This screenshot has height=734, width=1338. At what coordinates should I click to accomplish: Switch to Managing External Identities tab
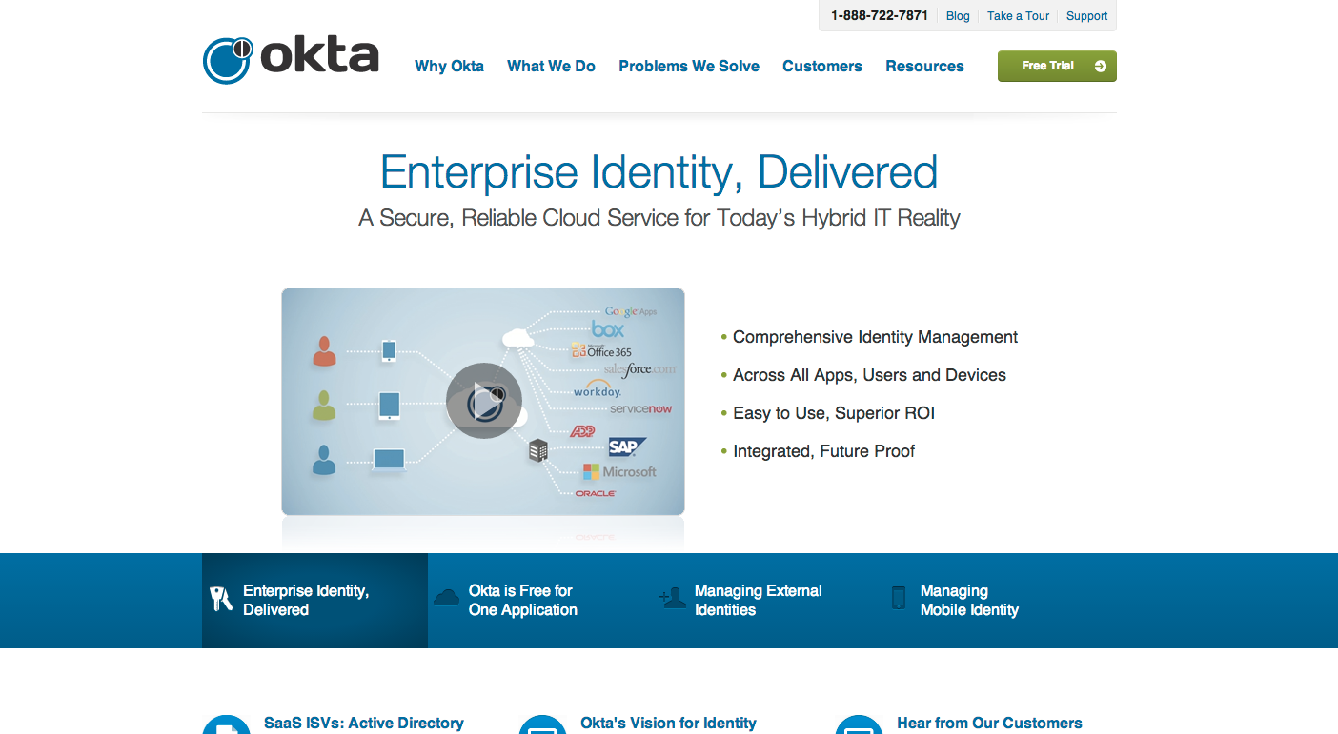pyautogui.click(x=766, y=601)
